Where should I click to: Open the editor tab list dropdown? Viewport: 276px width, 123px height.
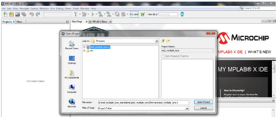270,21
